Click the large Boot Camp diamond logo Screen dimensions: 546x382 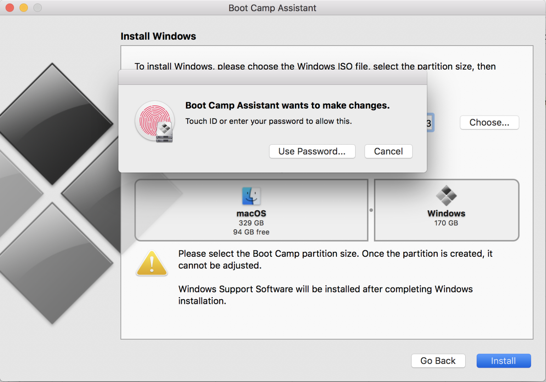click(57, 193)
